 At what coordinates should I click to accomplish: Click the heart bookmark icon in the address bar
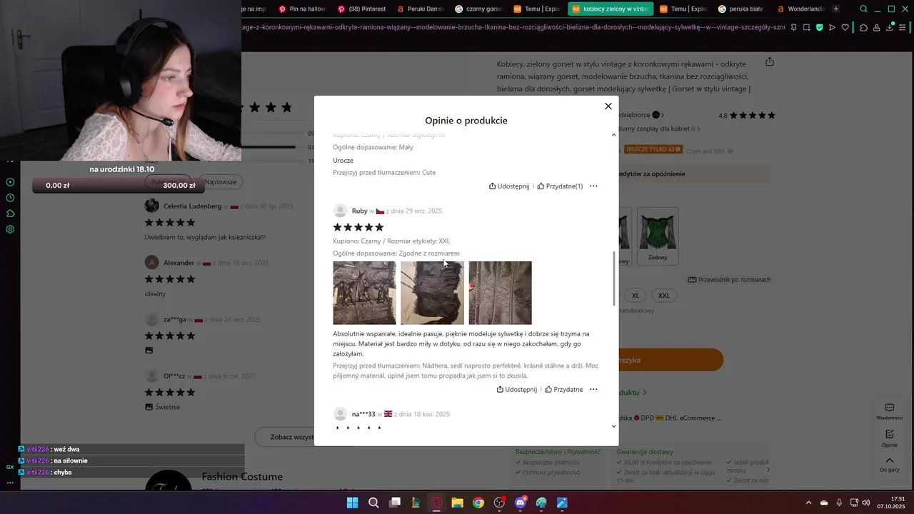(x=845, y=28)
